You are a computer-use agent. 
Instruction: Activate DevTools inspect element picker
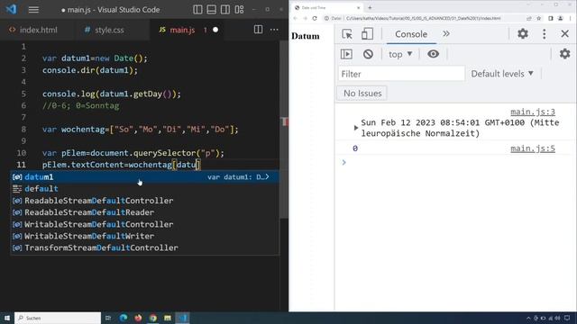pos(347,34)
